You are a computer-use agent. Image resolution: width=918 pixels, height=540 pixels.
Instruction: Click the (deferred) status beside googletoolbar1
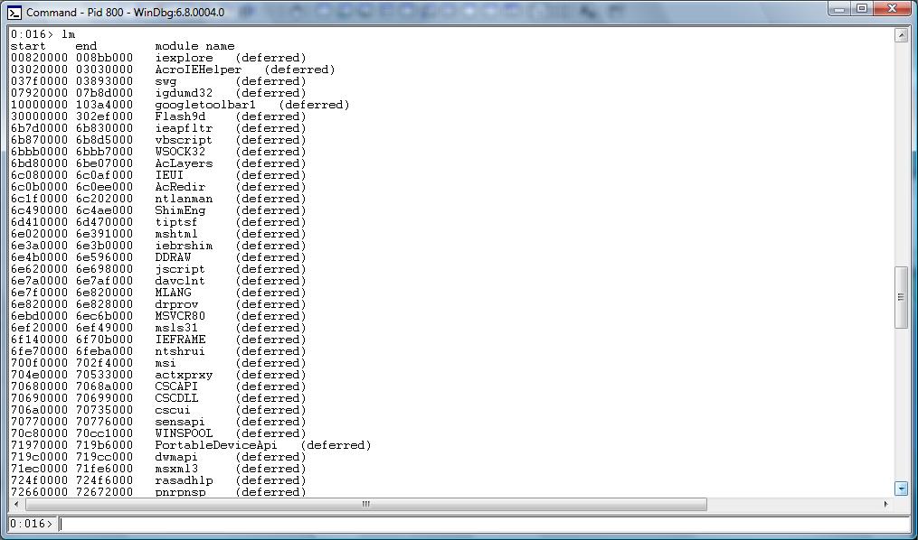point(314,105)
